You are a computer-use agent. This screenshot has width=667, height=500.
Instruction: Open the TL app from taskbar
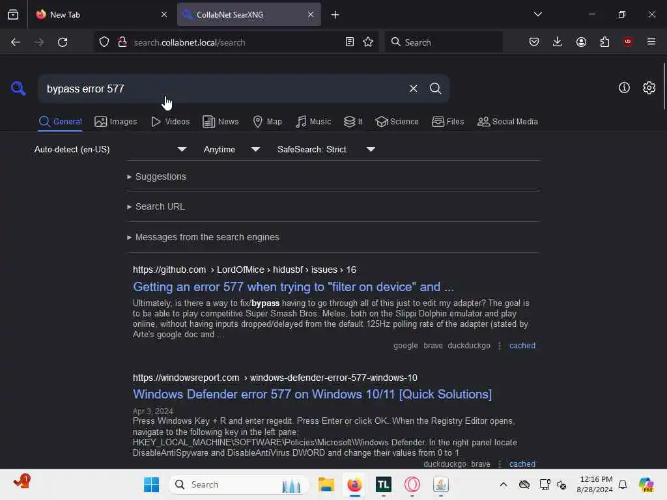click(x=383, y=484)
